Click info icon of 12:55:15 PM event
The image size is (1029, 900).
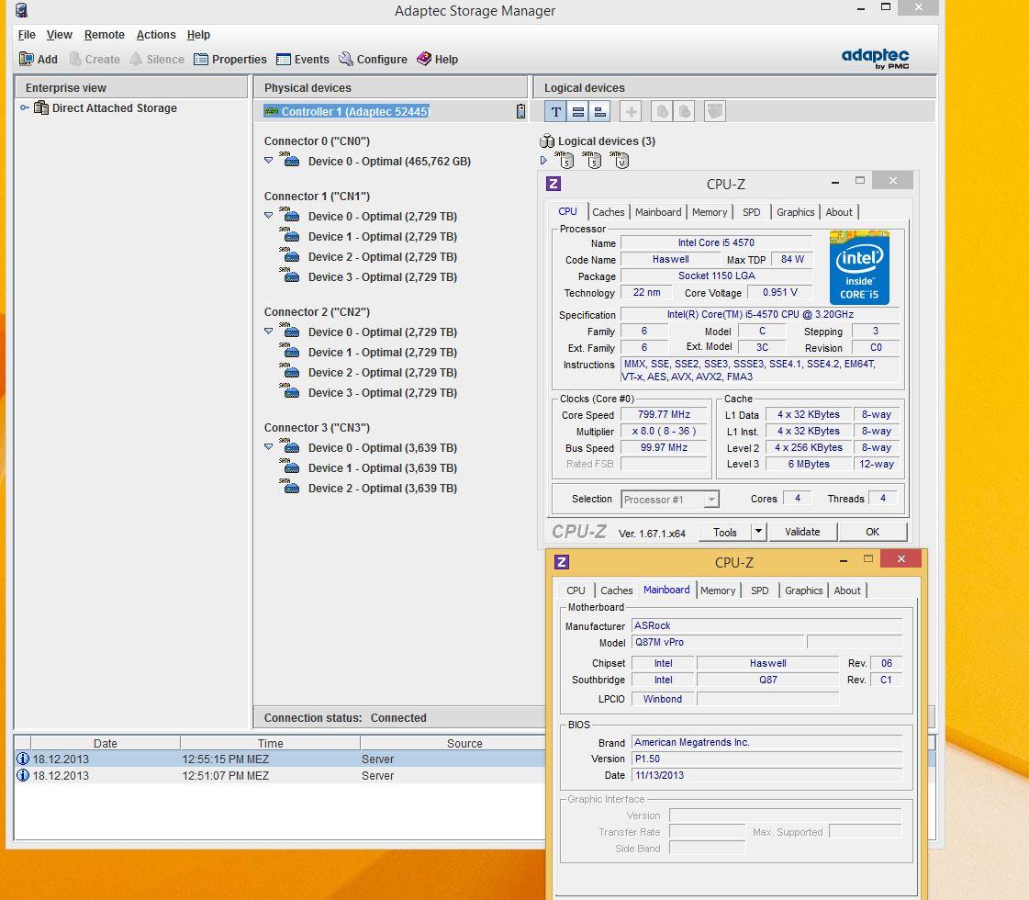23,759
